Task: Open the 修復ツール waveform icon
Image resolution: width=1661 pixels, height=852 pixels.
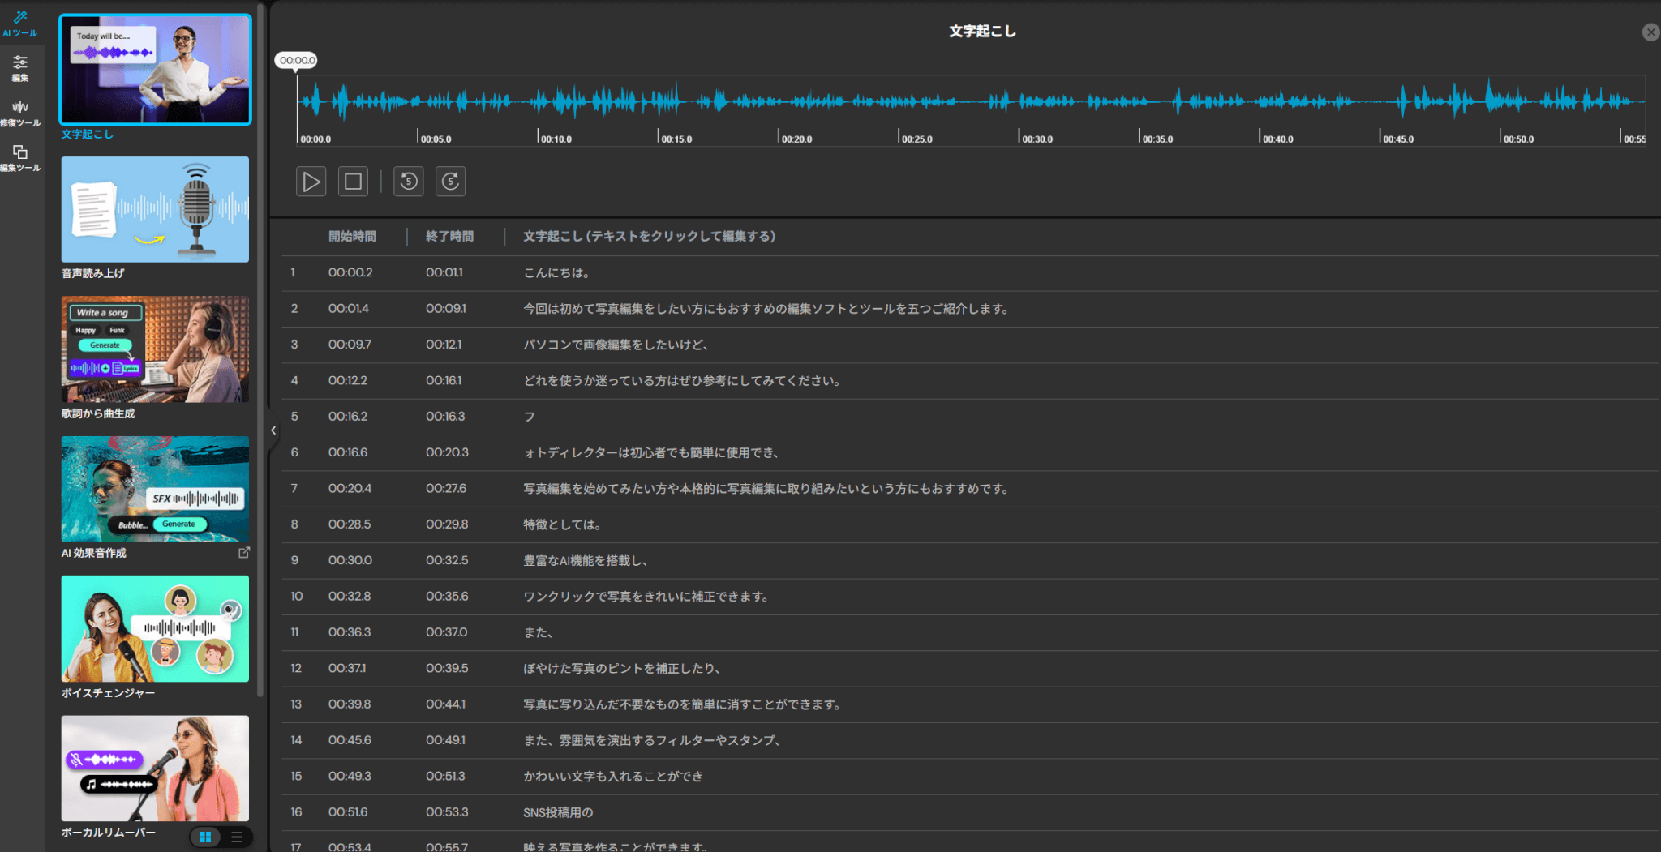Action: (20, 113)
